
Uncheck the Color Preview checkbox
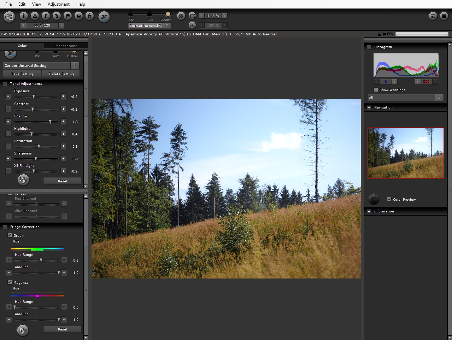coord(389,199)
